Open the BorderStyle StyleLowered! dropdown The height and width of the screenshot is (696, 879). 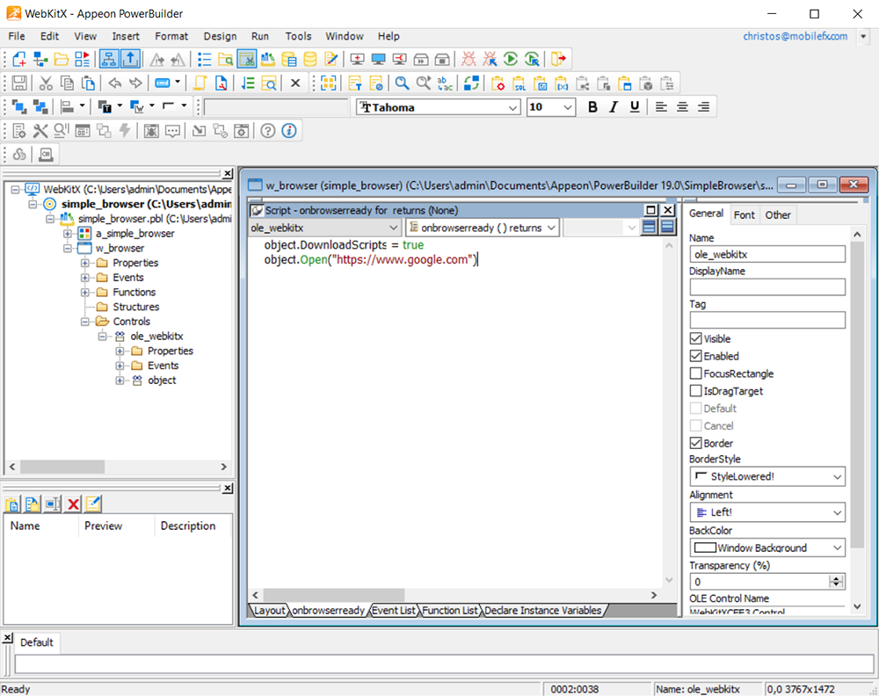[838, 477]
